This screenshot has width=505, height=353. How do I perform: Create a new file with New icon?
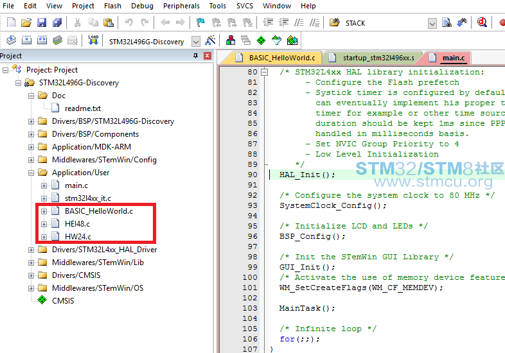pos(12,22)
